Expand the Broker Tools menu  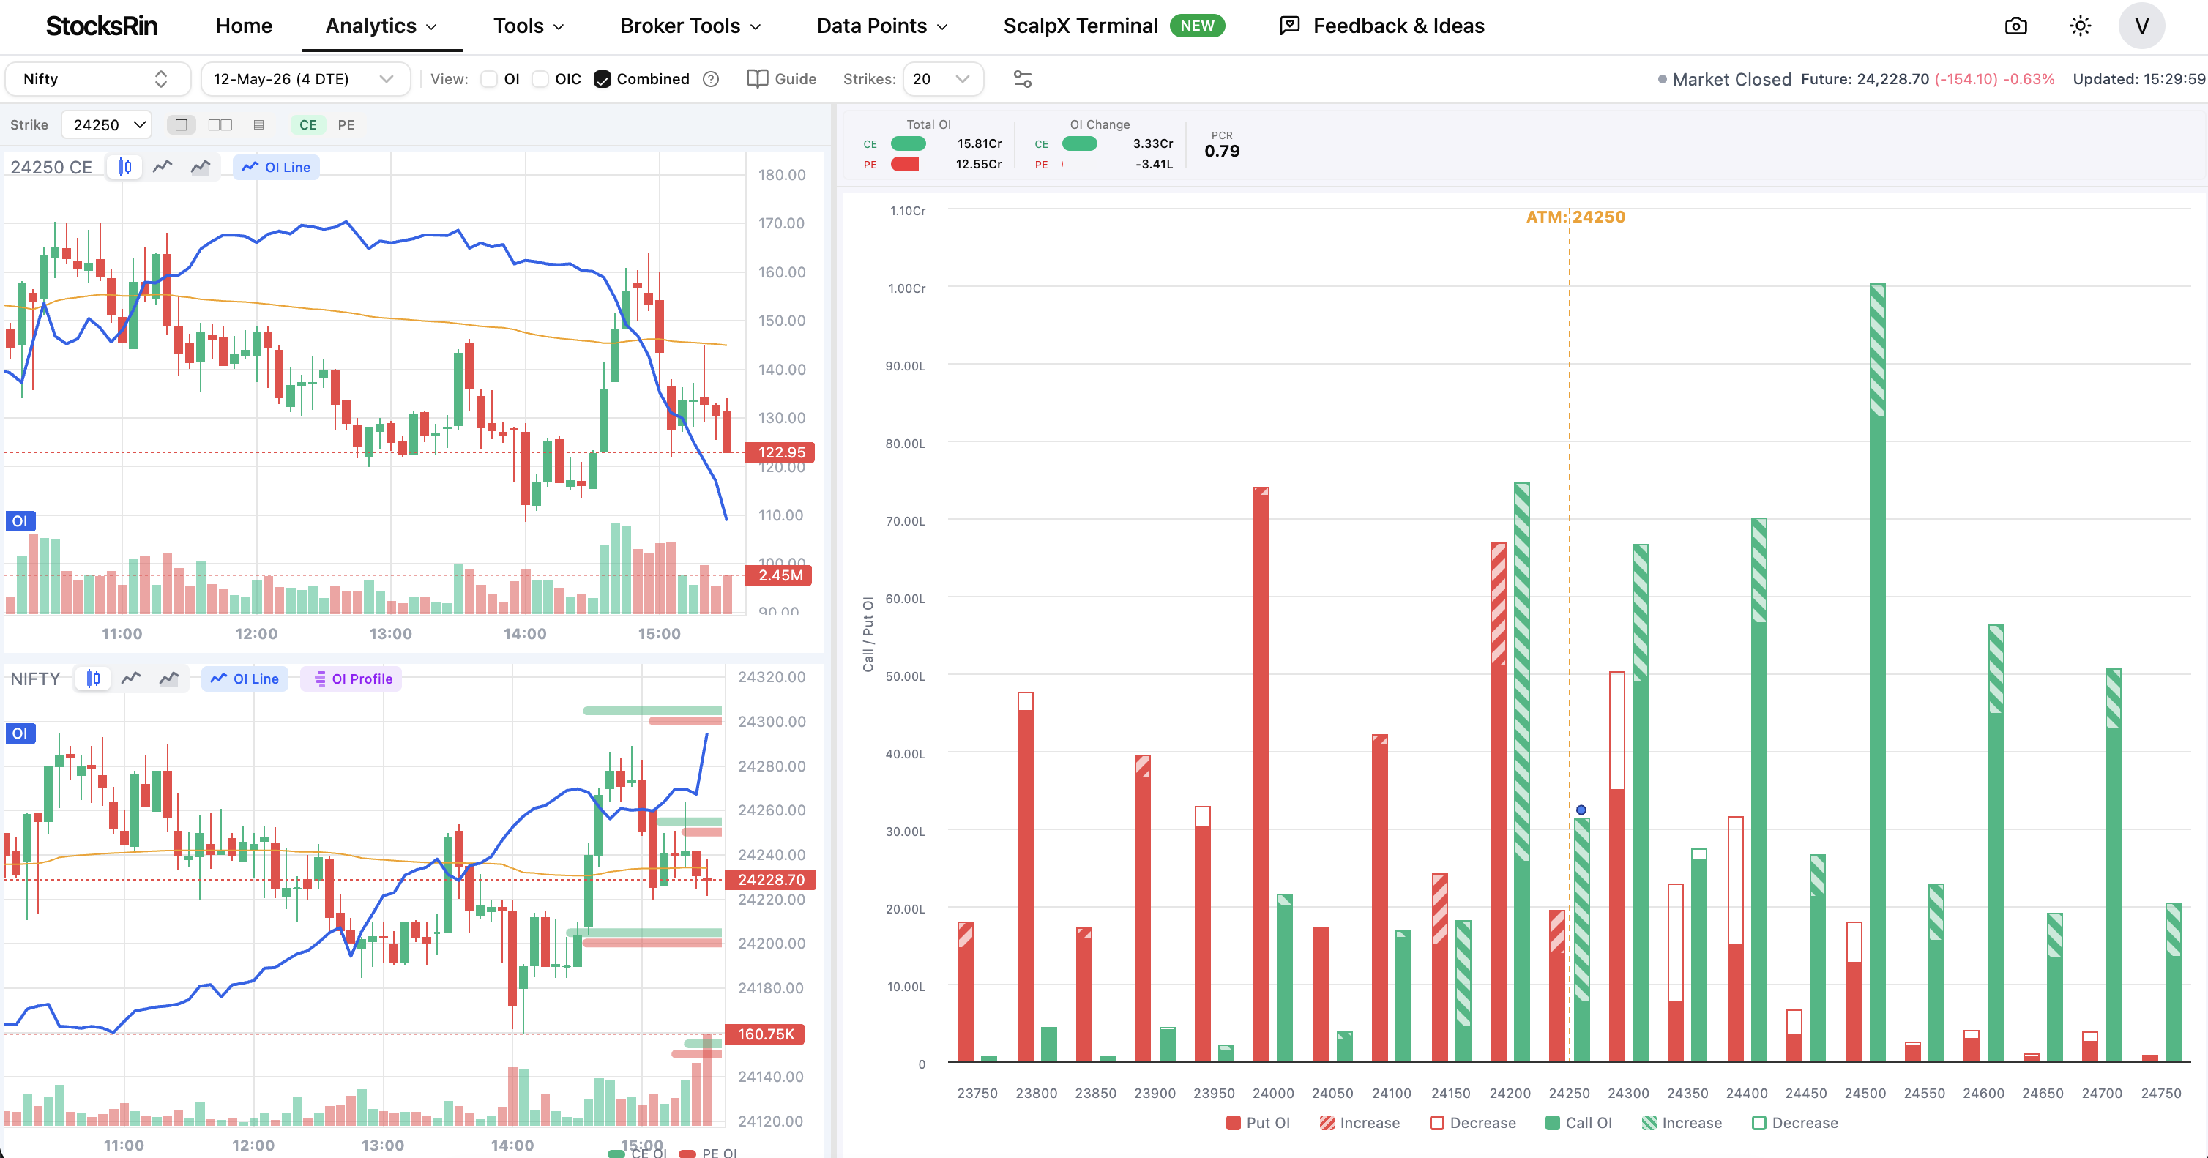pyautogui.click(x=691, y=26)
